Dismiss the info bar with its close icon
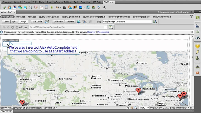The height and width of the screenshot is (113, 201). (x=192, y=32)
